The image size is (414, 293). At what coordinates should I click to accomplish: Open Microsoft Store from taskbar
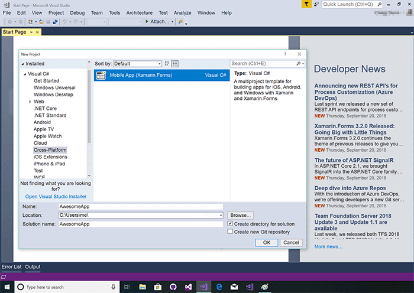pos(158,287)
